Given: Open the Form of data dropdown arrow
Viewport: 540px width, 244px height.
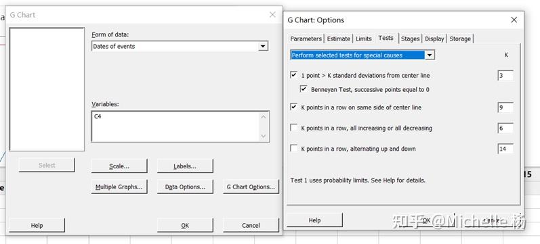Looking at the screenshot, I should point(263,47).
